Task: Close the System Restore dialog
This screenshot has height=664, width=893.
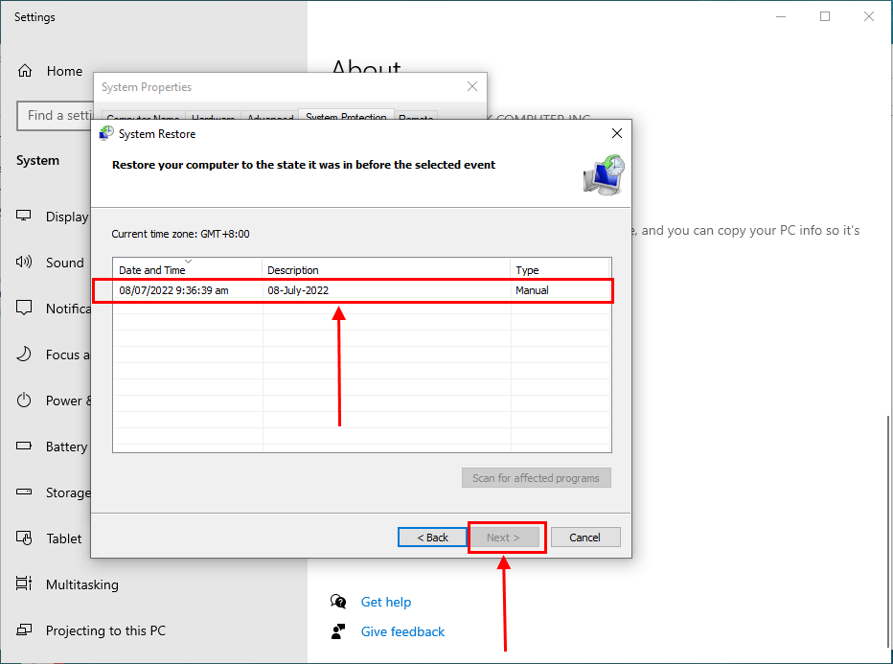Action: (x=617, y=133)
